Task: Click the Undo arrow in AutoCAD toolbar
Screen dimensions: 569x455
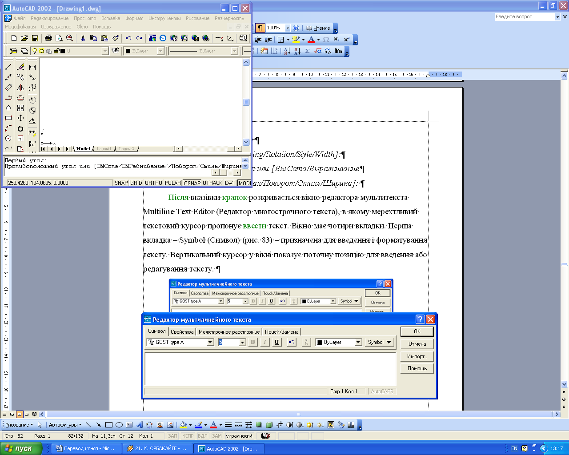Action: pos(128,38)
